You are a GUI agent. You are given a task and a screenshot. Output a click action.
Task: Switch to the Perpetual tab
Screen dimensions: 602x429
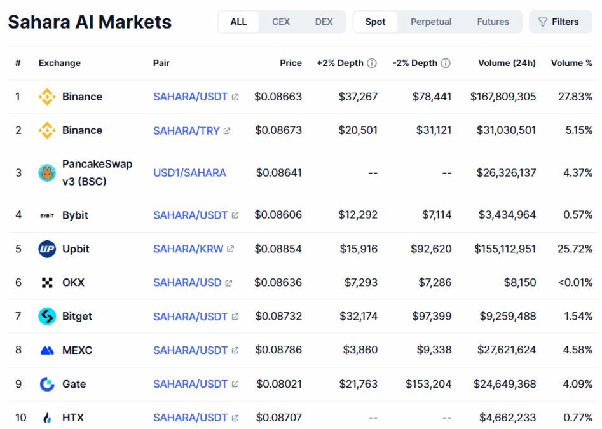431,22
